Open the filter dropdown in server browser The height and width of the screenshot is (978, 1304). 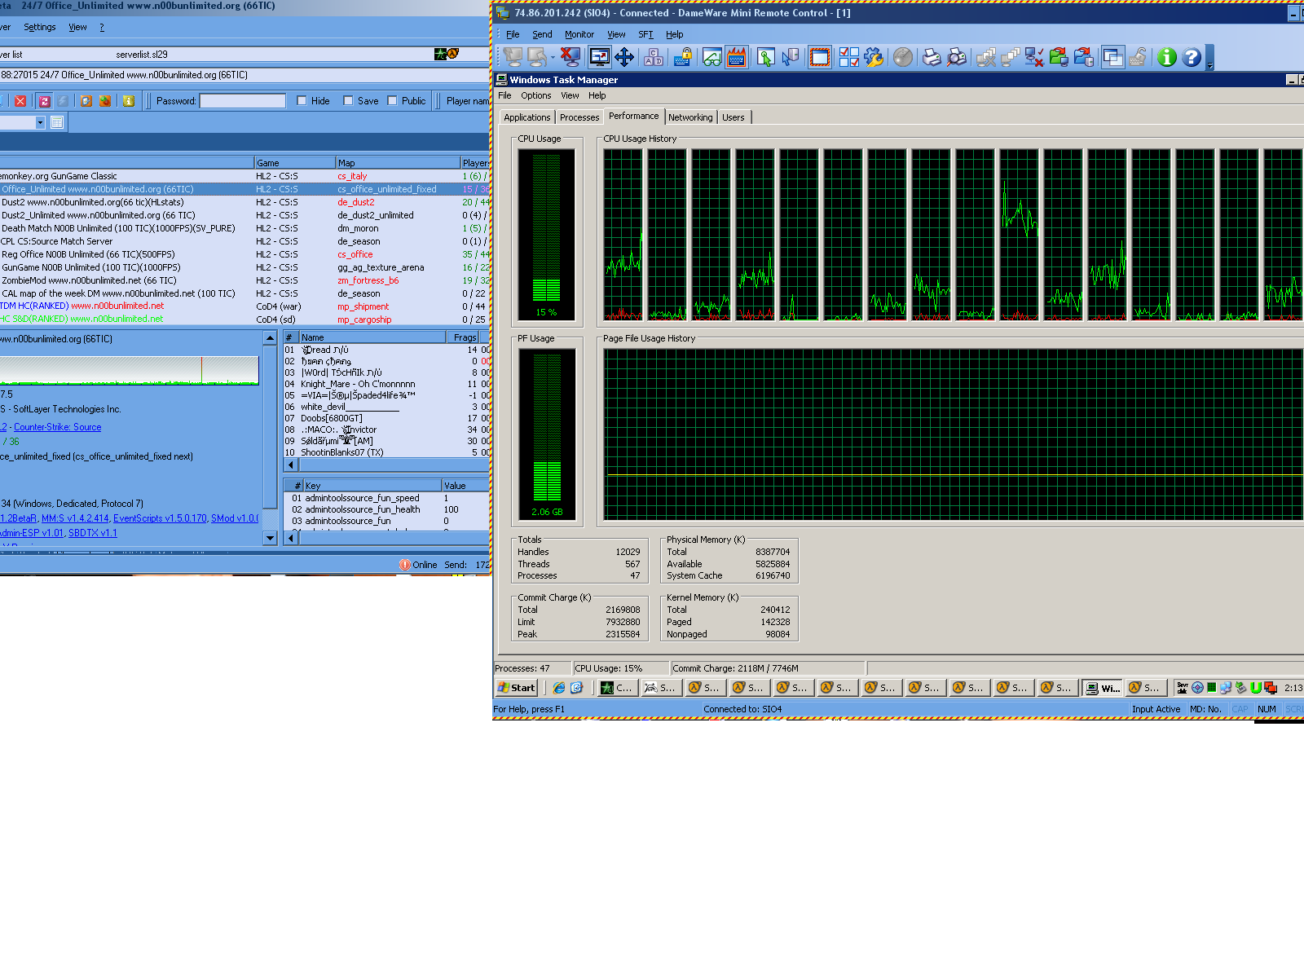[x=40, y=122]
